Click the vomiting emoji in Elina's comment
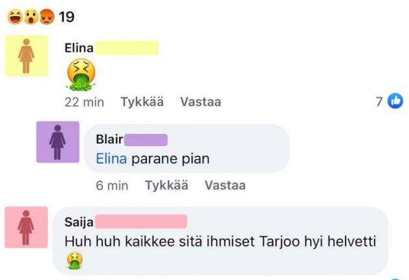This screenshot has height=280, width=409. point(81,75)
